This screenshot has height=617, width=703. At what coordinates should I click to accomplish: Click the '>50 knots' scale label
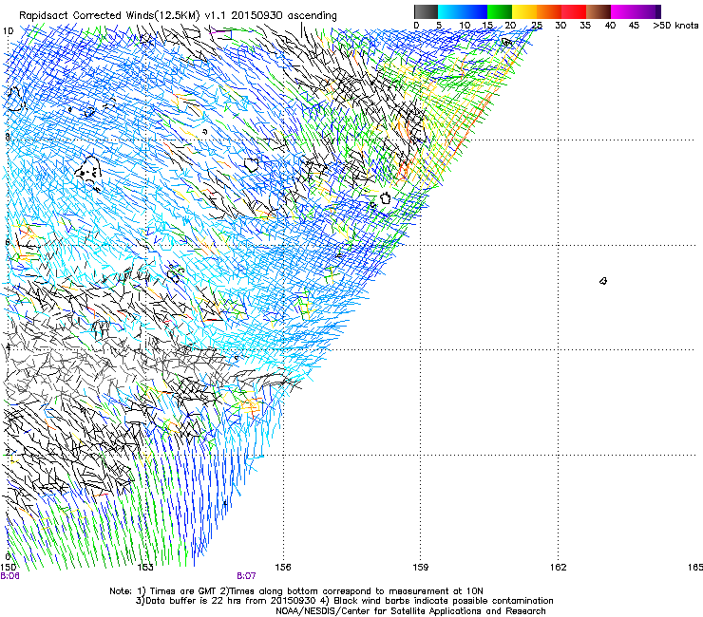tap(675, 26)
